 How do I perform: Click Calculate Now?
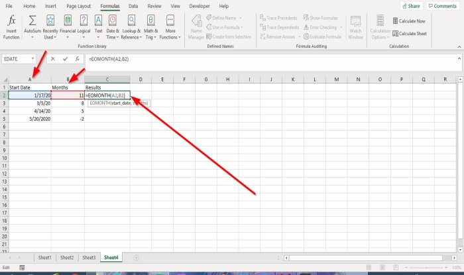click(409, 21)
